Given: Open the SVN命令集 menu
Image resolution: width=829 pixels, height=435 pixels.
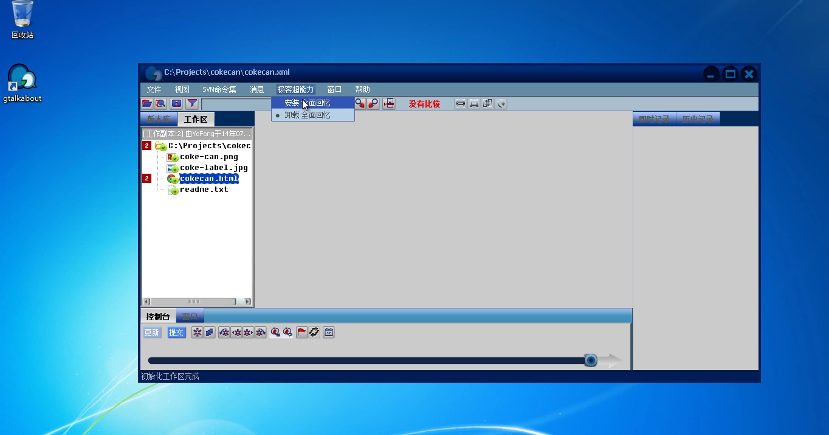Looking at the screenshot, I should click(219, 89).
